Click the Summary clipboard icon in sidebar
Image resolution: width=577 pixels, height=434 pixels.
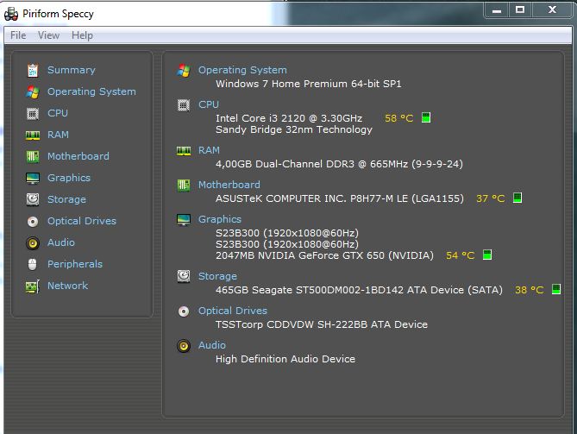(x=33, y=70)
